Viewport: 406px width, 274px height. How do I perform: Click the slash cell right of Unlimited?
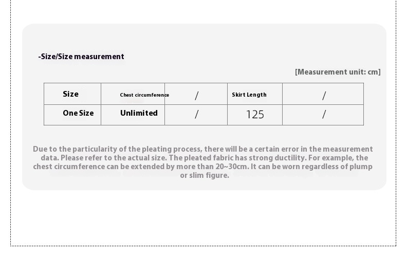point(196,115)
